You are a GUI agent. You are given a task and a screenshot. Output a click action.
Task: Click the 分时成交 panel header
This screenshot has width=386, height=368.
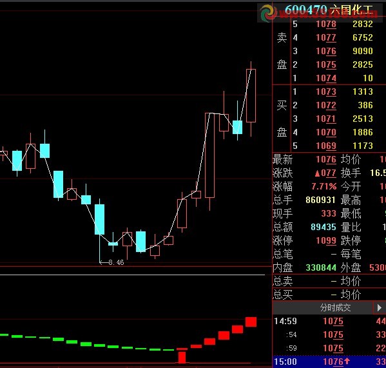click(335, 307)
